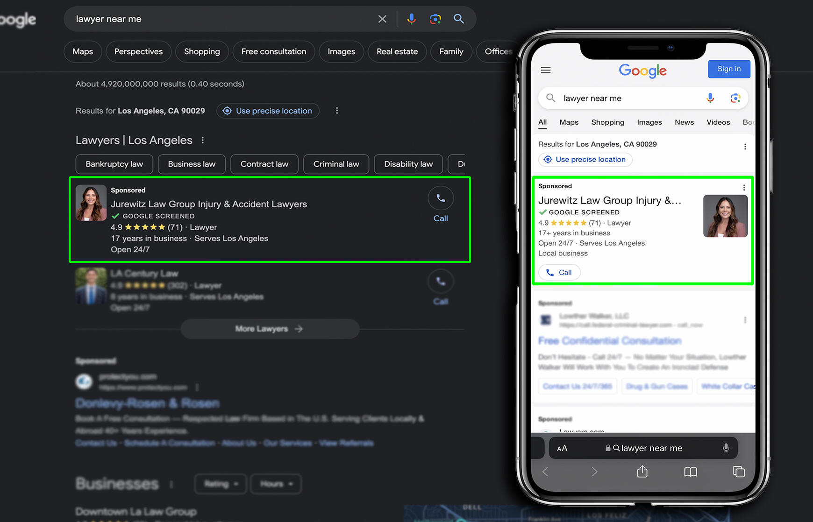Open options menu beside desktop precise location
813x522 pixels.
pos(337,111)
